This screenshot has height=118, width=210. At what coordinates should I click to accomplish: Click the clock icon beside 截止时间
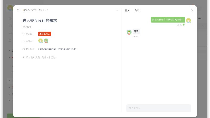(x=24, y=49)
